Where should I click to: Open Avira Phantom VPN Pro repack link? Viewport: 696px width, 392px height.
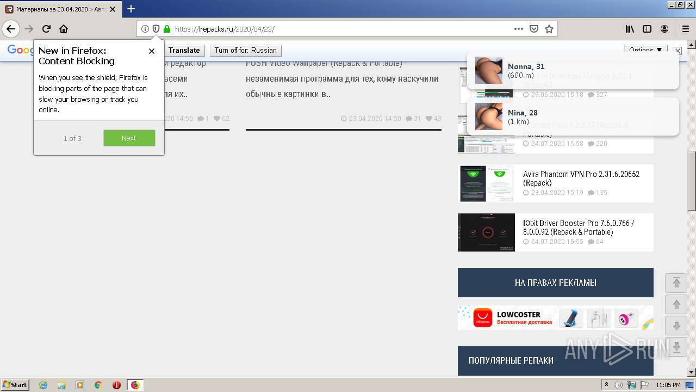(x=581, y=179)
